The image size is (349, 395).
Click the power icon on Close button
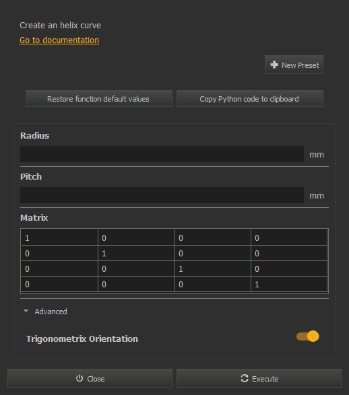click(x=80, y=378)
